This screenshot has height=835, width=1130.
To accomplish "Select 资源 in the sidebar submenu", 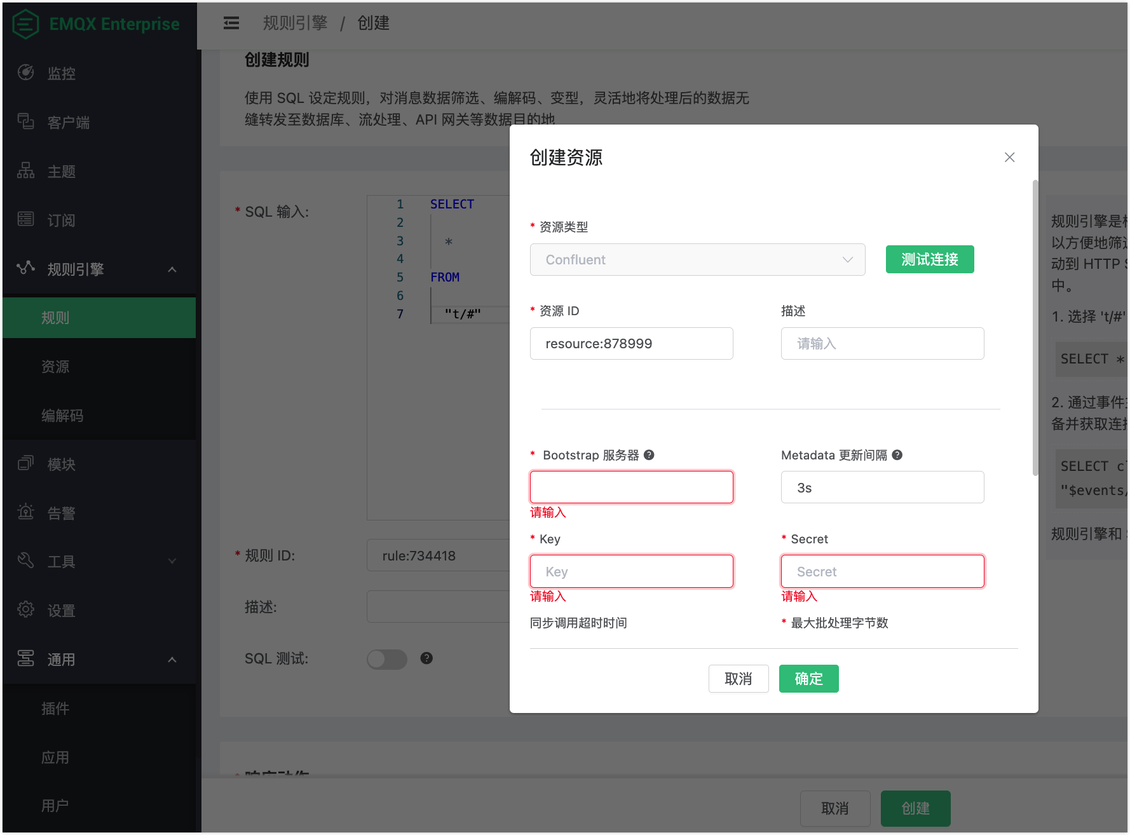I will point(55,367).
